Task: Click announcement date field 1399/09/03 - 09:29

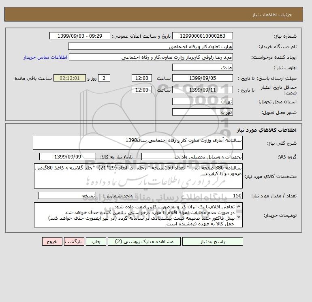Action: (79, 36)
